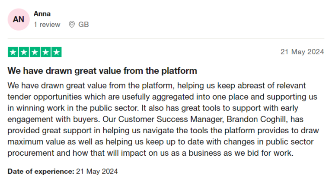
Task: Click the fifth green rating star
Action: [56, 52]
